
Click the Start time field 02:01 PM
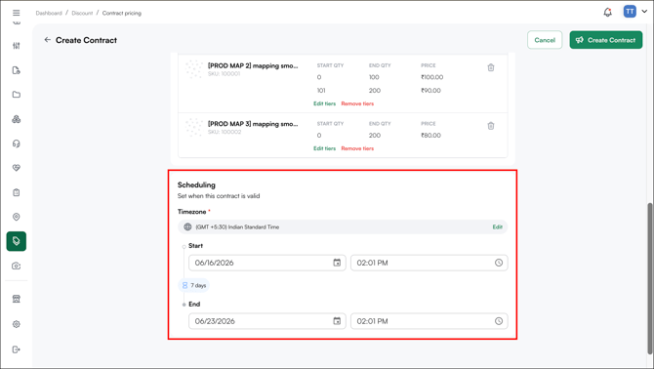429,263
